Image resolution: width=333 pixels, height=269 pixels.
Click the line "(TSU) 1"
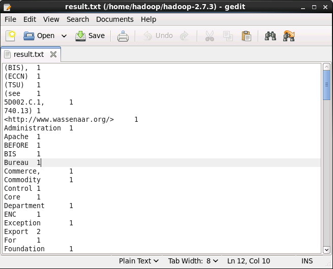(22, 85)
